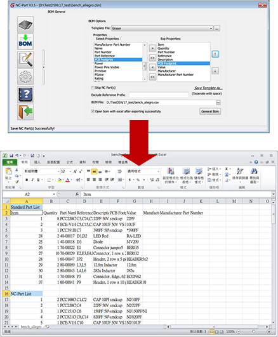The height and width of the screenshot is (337, 278).
Task: Click the << remove all properties button
Action: click(x=152, y=77)
